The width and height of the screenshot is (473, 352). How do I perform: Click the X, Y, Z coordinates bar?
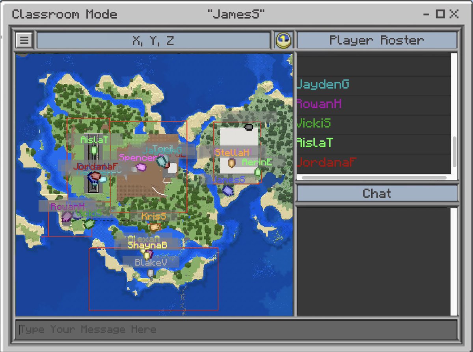(153, 40)
